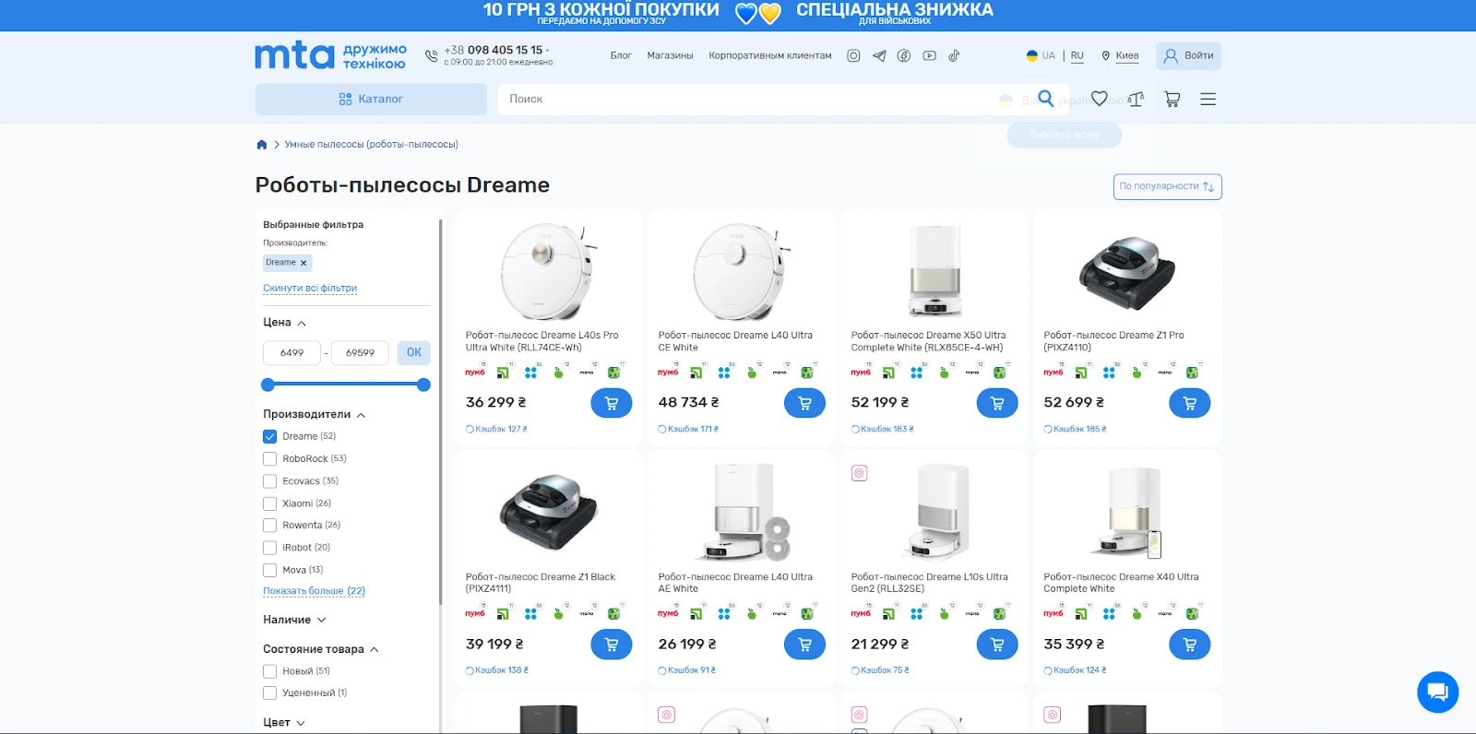Viewport: 1476px width, 734px height.
Task: Enable the Mova manufacturer filter
Action: 269,570
